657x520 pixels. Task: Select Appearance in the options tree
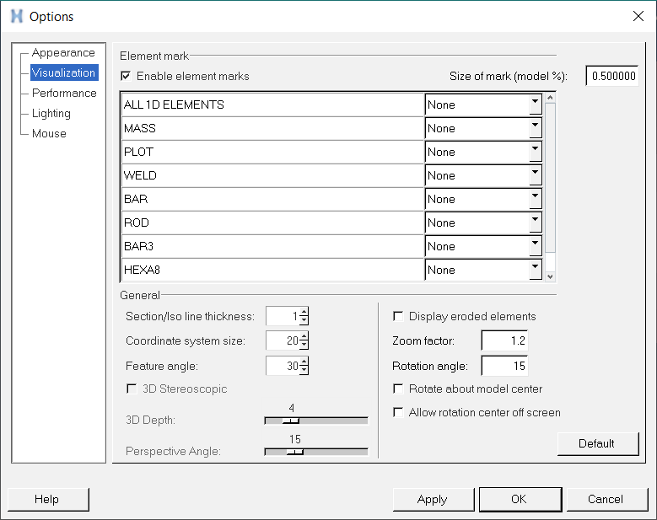coord(63,53)
